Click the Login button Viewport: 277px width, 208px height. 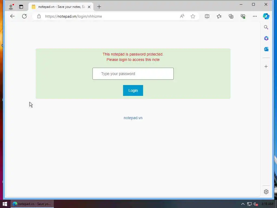(x=133, y=90)
